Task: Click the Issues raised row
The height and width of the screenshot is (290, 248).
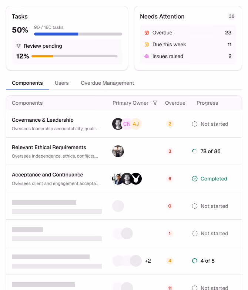Action: click(188, 56)
